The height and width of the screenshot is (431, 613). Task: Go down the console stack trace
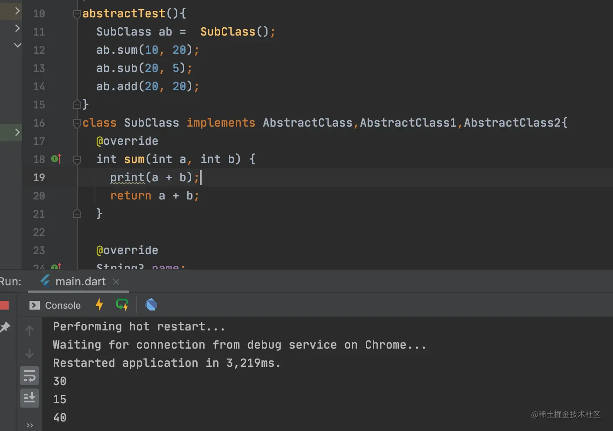[29, 353]
